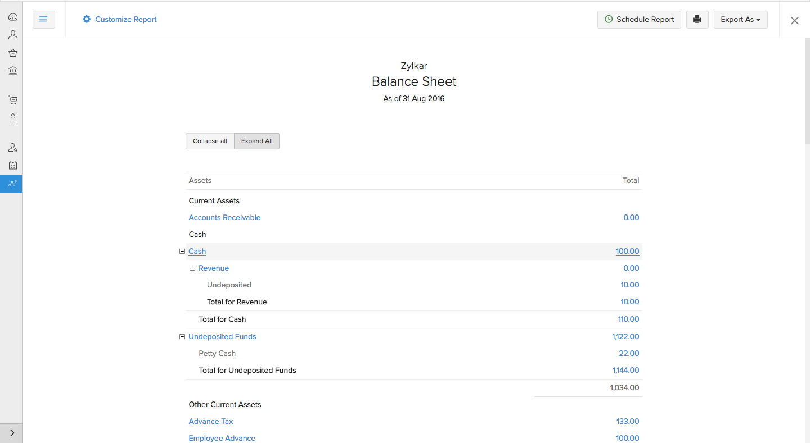
Task: Collapse the Cash account row
Action: (x=182, y=252)
